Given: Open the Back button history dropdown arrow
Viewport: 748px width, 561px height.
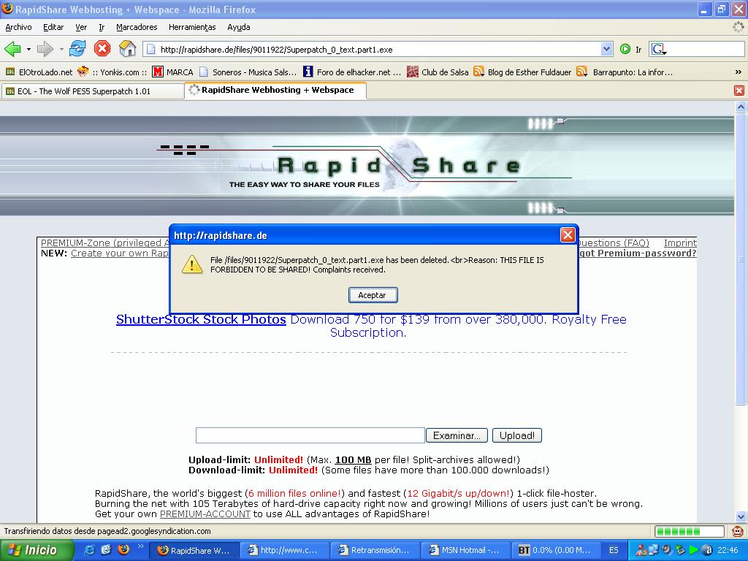Looking at the screenshot, I should coord(28,49).
